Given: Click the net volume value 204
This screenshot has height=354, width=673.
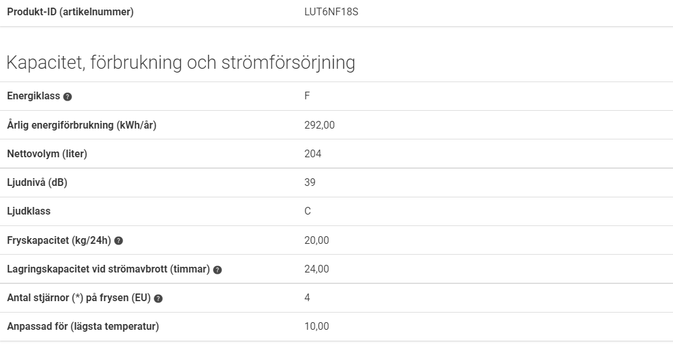Looking at the screenshot, I should (x=313, y=153).
